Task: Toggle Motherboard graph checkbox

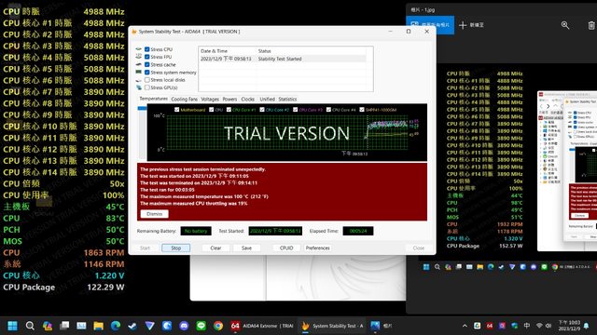Action: (176, 110)
